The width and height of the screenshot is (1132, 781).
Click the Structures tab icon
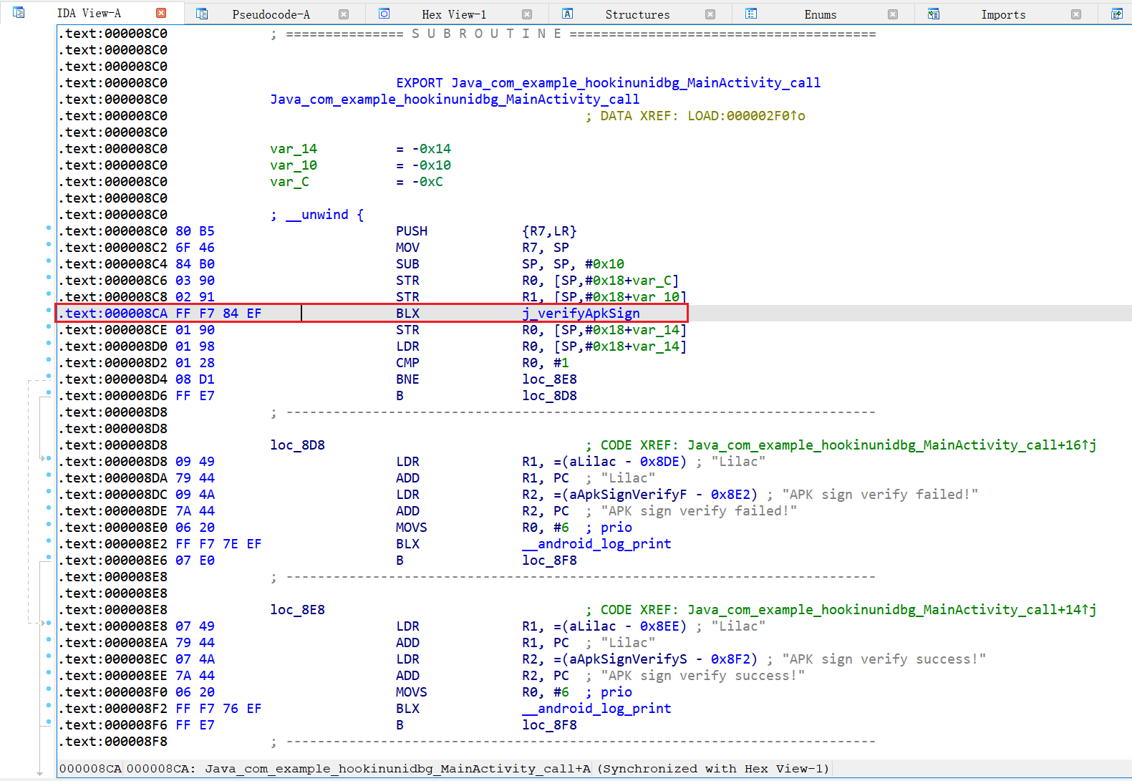click(x=567, y=14)
